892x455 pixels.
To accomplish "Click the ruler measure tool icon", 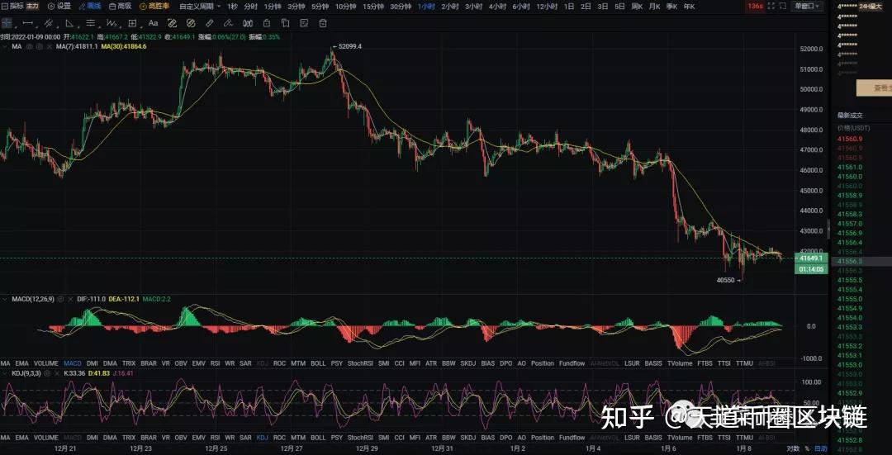I will (209, 23).
